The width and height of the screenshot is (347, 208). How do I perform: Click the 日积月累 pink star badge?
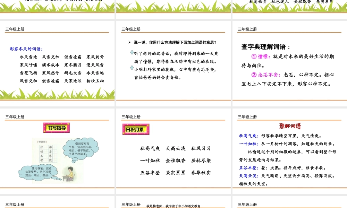click(x=135, y=129)
